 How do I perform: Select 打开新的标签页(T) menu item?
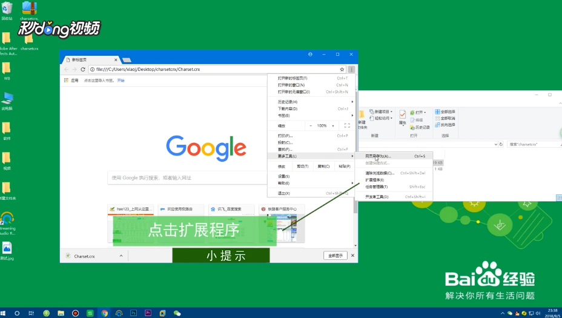(x=311, y=78)
